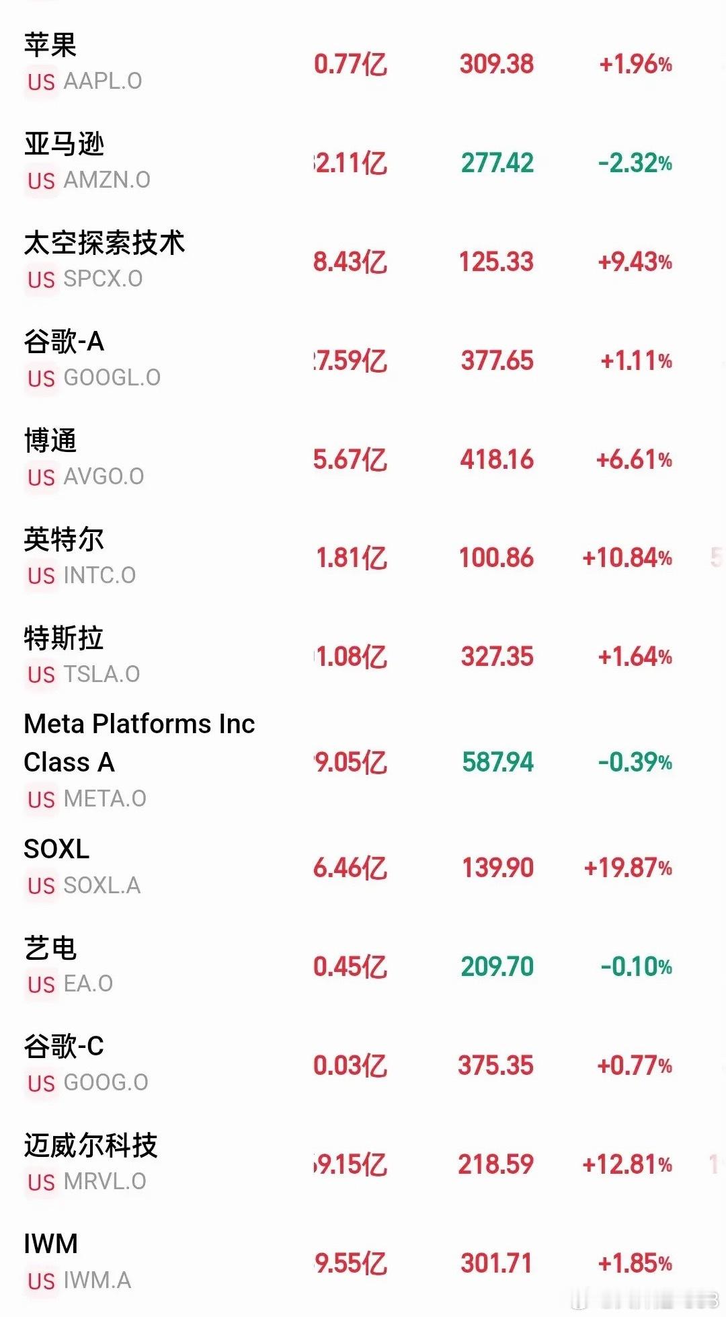Image resolution: width=726 pixels, height=1317 pixels.
Task: Tap Marvell's turnover value 9.15亿
Action: coord(351,1164)
